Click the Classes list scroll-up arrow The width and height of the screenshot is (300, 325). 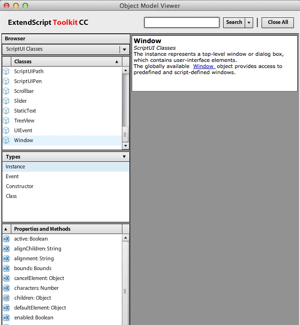(126, 70)
